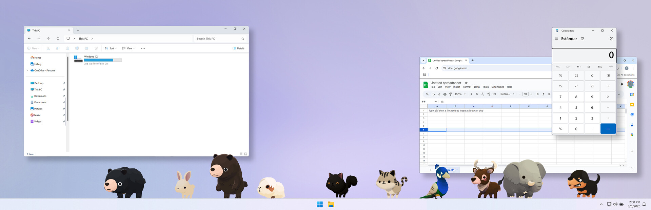This screenshot has width=651, height=210.
Task: Click the MS memory store button
Action: [600, 67]
